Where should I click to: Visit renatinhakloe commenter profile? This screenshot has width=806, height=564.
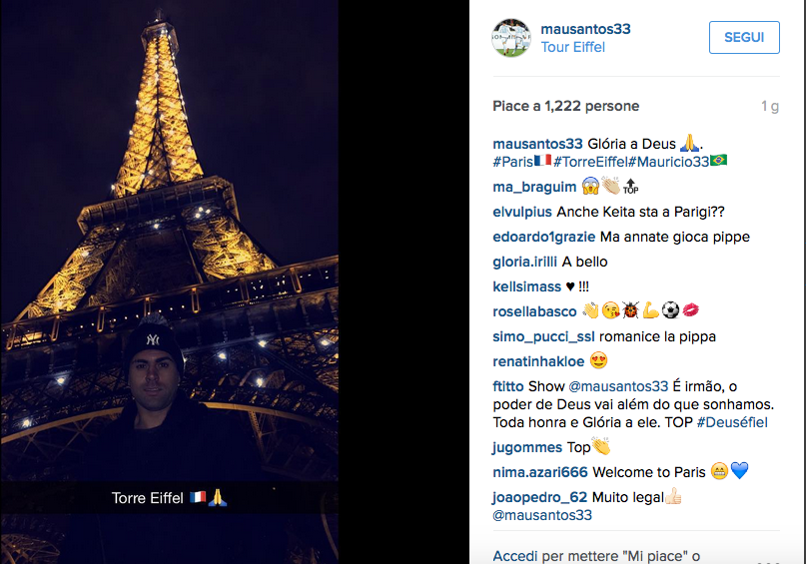click(x=538, y=361)
